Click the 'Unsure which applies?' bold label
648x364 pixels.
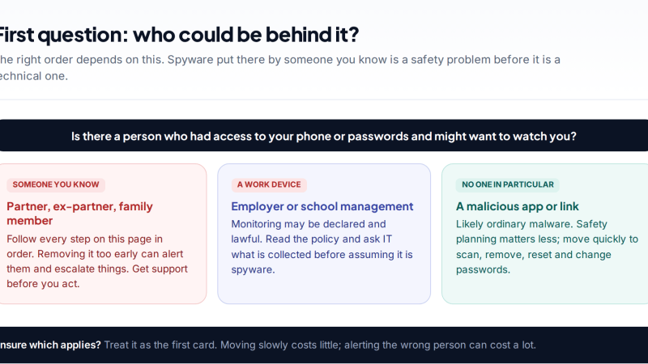pos(50,345)
